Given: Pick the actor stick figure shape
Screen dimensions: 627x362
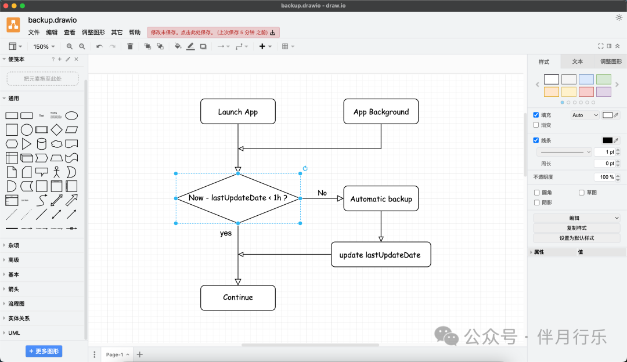Looking at the screenshot, I should click(56, 172).
